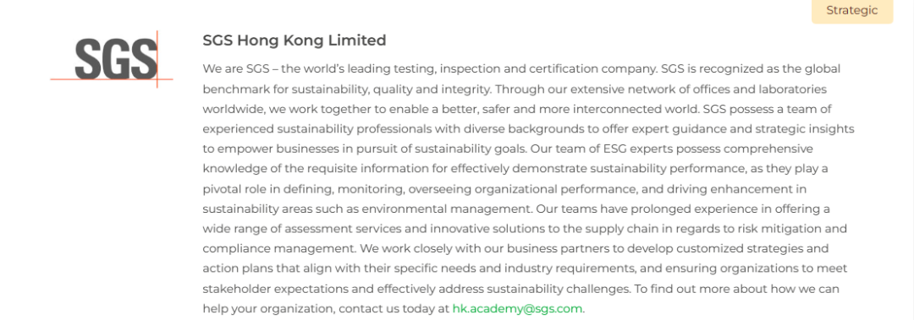The height and width of the screenshot is (320, 914).
Task: Click the word "laboratories" in the text
Action: 795,89
